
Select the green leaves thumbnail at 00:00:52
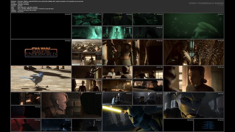click(87, 19)
